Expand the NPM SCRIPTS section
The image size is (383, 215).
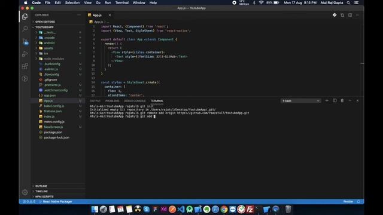point(44,196)
